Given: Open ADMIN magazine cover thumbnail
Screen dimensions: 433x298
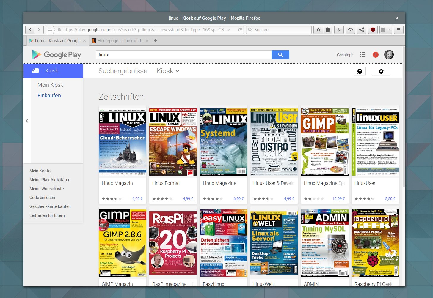Looking at the screenshot, I should pos(325,243).
